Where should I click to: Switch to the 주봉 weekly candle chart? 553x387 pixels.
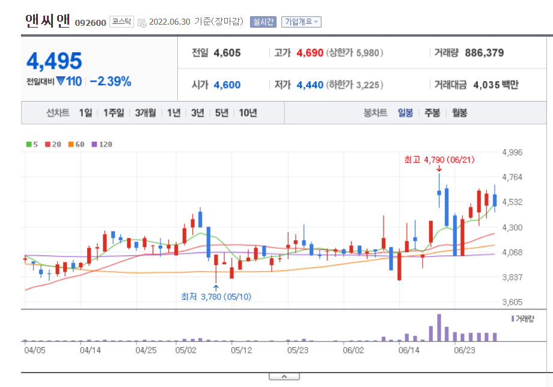click(x=432, y=113)
